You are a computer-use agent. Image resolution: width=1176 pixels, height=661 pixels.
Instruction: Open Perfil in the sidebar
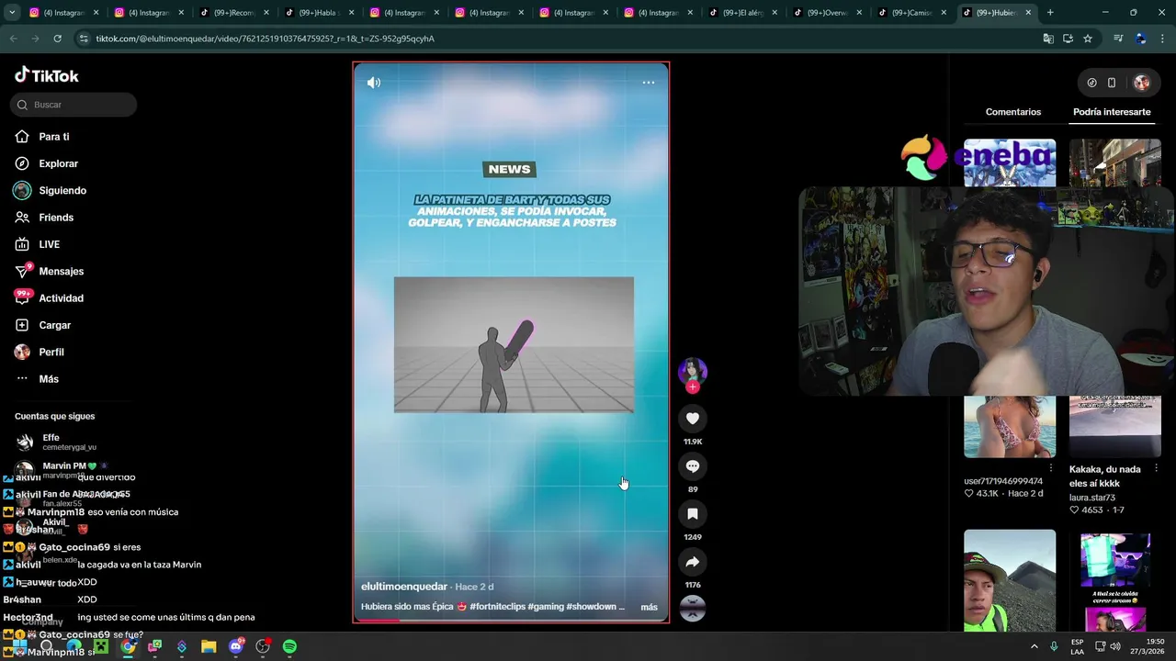click(51, 352)
